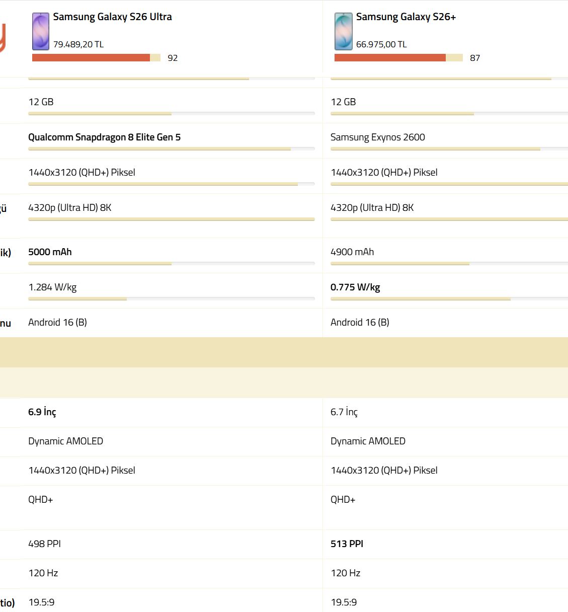
Task: Open the Samsung Galaxy S26 Ultra title link
Action: pos(113,17)
